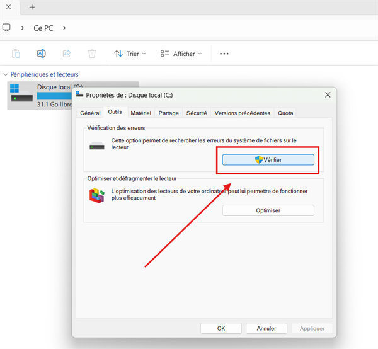Open the Trier sort dropdown
This screenshot has height=349, width=378.
130,54
